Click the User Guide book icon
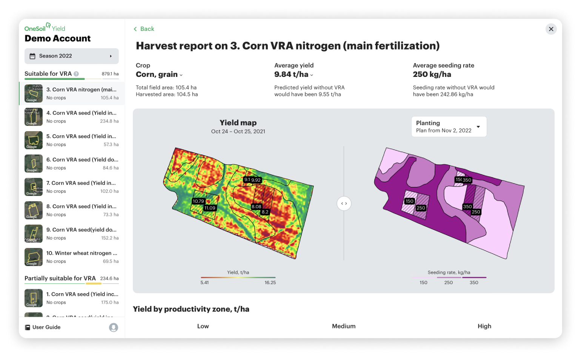The width and height of the screenshot is (581, 358). (28, 327)
